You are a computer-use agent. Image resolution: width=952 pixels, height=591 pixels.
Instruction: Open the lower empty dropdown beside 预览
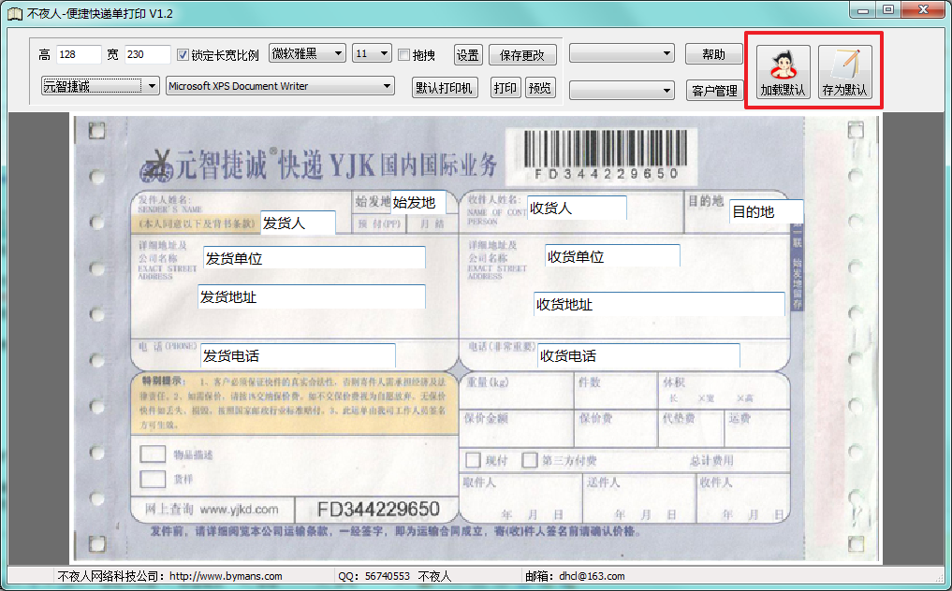[x=622, y=91]
